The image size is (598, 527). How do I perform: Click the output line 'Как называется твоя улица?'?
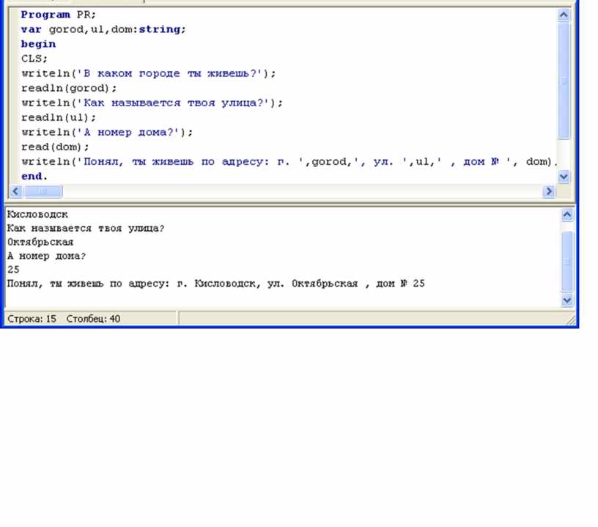(86, 229)
